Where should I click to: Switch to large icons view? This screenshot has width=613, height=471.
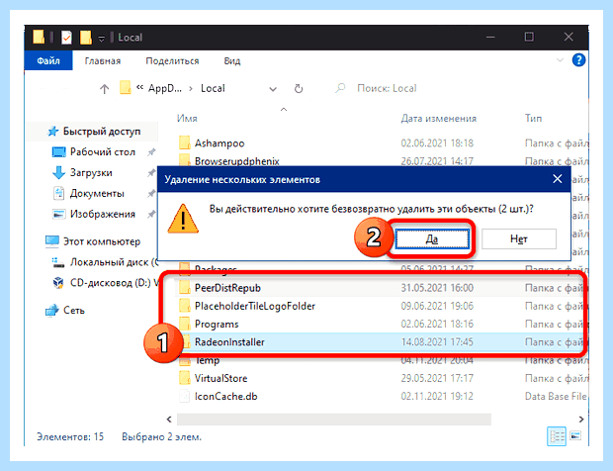point(575,435)
